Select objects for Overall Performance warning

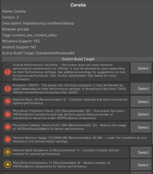pos(141,68)
